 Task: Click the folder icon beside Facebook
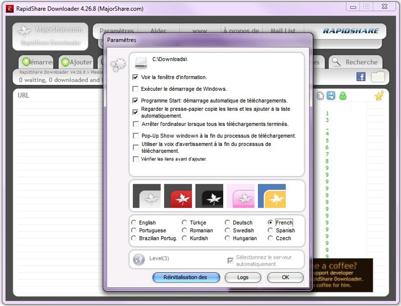coord(378,77)
